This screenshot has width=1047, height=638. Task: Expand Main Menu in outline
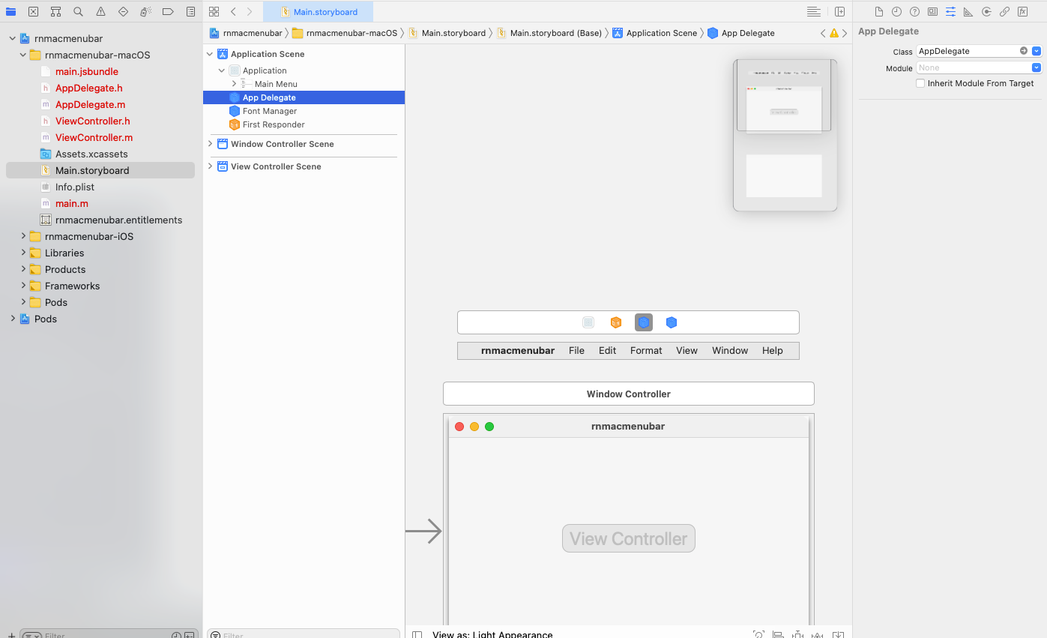[234, 84]
